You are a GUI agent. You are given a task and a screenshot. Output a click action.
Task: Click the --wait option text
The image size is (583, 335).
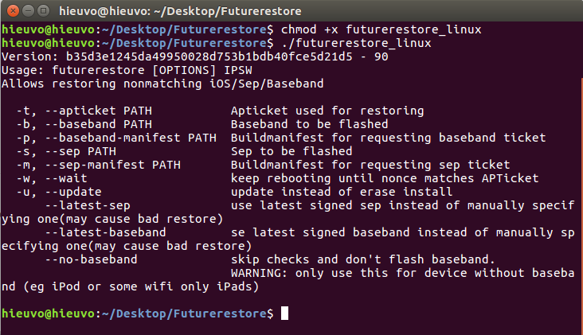click(x=67, y=178)
